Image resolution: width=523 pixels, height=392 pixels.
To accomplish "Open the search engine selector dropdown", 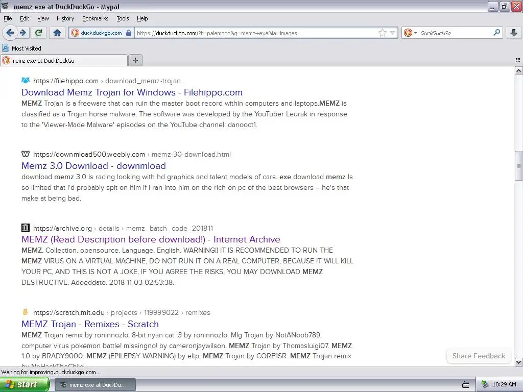I will point(410,33).
